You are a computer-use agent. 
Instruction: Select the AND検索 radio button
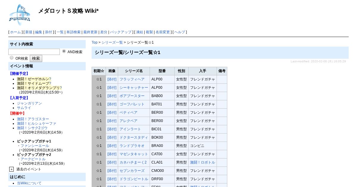click(x=64, y=51)
